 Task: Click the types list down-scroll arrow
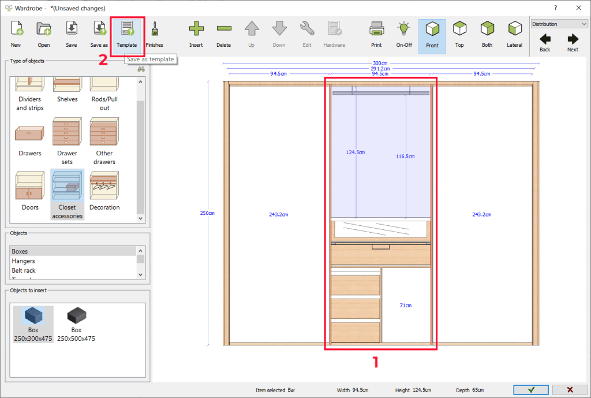pos(141,218)
